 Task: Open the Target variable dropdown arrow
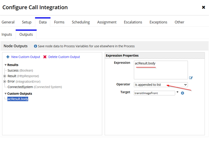coord(177,92)
